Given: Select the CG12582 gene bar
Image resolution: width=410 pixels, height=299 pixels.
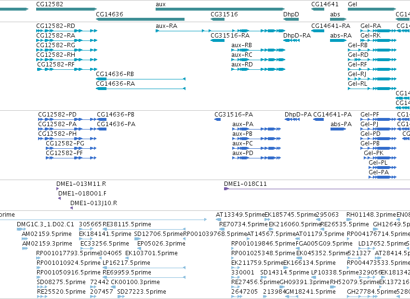Looking at the screenshot, I should pyautogui.click(x=66, y=10).
